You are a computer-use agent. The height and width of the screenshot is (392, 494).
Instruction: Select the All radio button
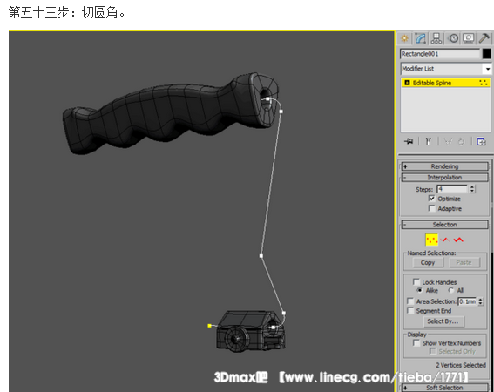tap(451, 290)
